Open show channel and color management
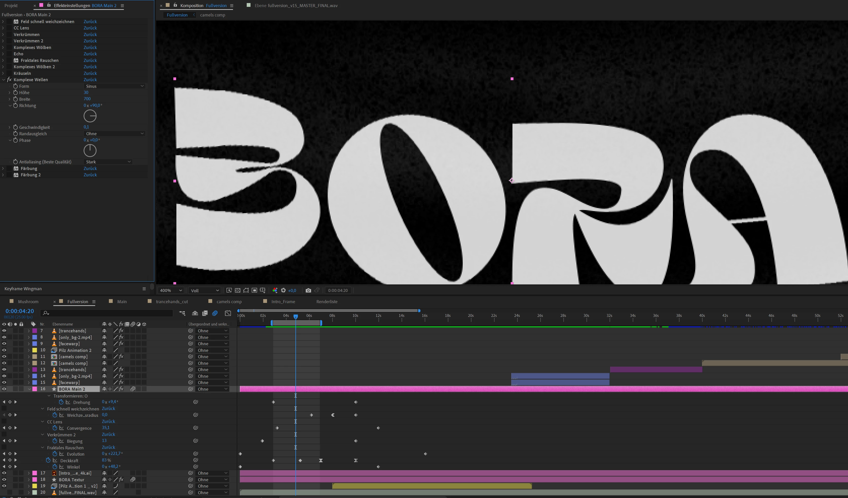Screen dimensions: 848x498 click(x=275, y=290)
